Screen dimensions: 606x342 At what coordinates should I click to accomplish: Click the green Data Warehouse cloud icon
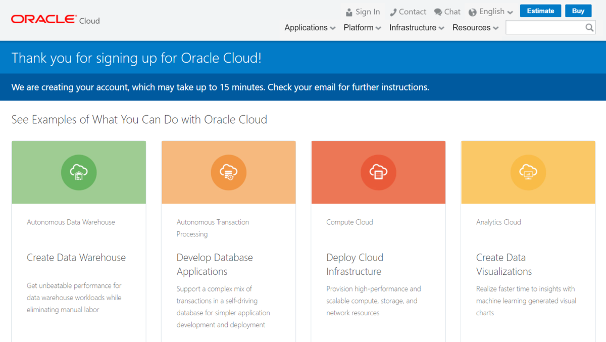click(79, 172)
